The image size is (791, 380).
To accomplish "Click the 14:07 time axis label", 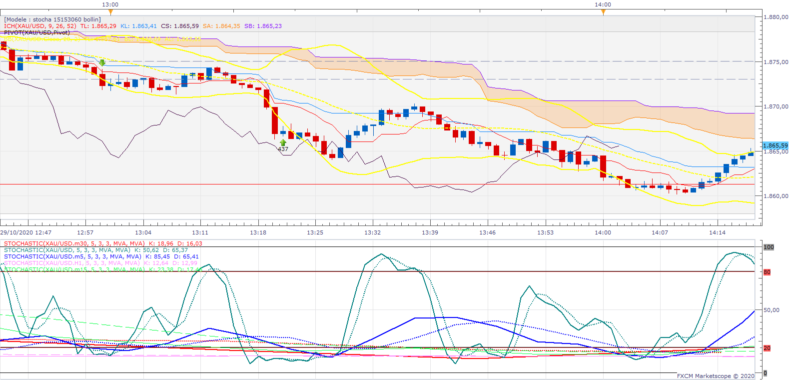I will (x=660, y=232).
